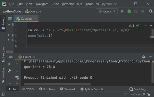Open the Event Log
The width and height of the screenshot is (154, 97).
tap(137, 89)
